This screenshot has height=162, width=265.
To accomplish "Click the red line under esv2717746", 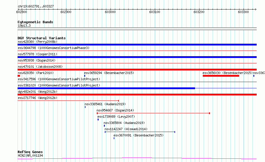I will click(68, 101).
